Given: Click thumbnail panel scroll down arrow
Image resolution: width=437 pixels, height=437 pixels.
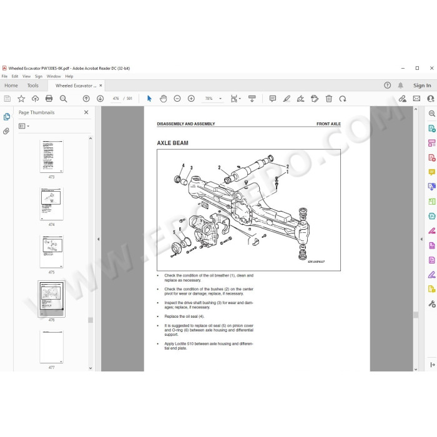Looking at the screenshot, I should pyautogui.click(x=91, y=368).
